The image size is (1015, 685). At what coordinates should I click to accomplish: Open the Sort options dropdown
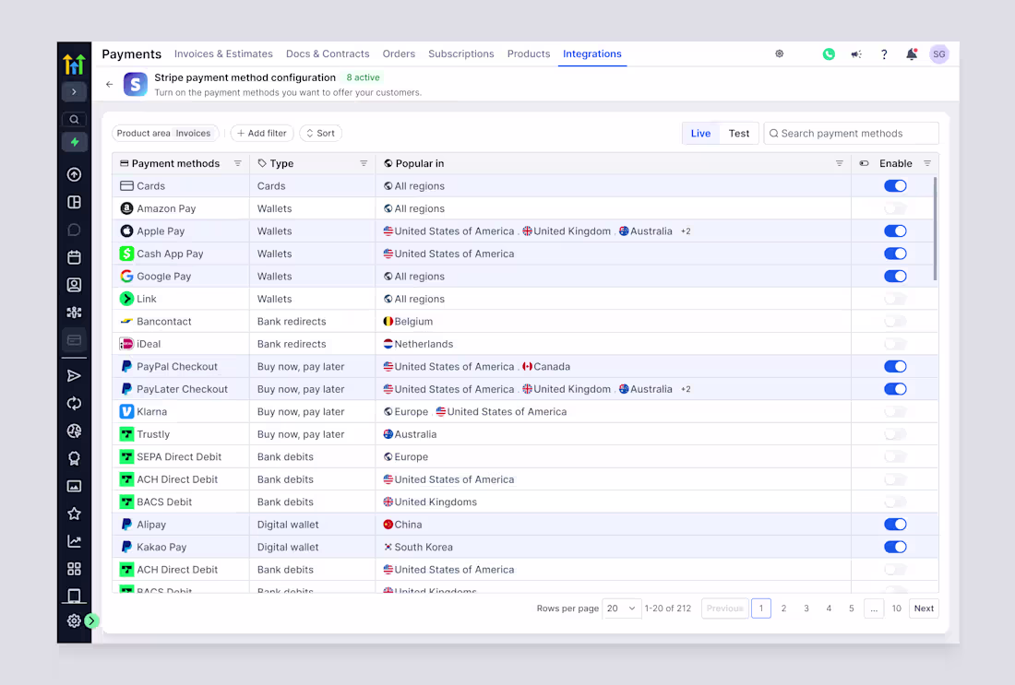[x=320, y=133]
